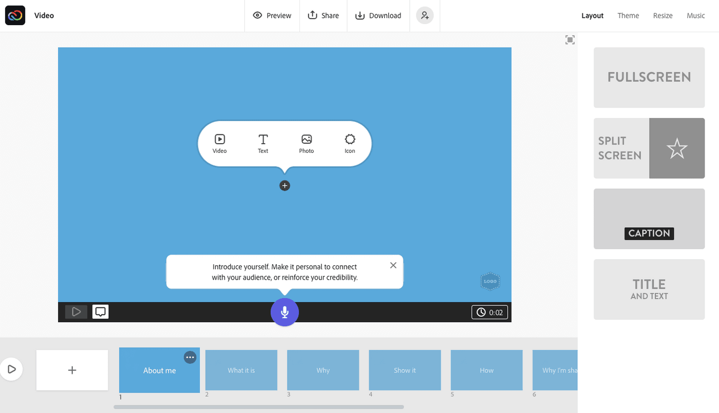Insert a graphic using the Icon option

[350, 143]
